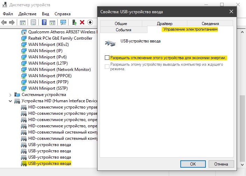Switch to the Драйвер tab

click(x=165, y=24)
